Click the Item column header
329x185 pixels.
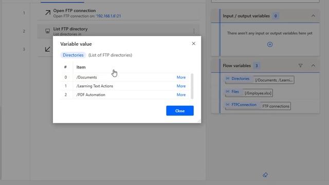pyautogui.click(x=81, y=67)
